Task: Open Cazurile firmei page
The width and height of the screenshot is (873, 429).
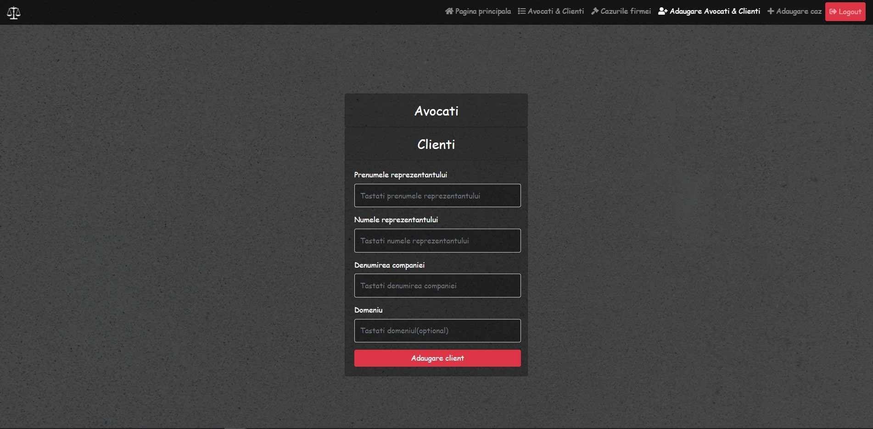Action: coord(625,11)
